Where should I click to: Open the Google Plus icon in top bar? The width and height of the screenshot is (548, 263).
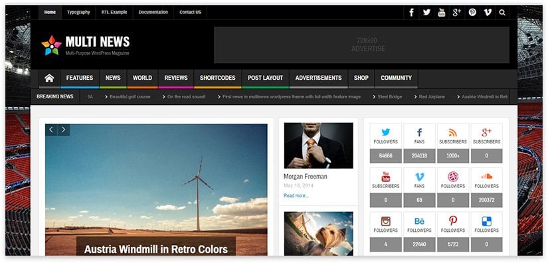coord(457,13)
